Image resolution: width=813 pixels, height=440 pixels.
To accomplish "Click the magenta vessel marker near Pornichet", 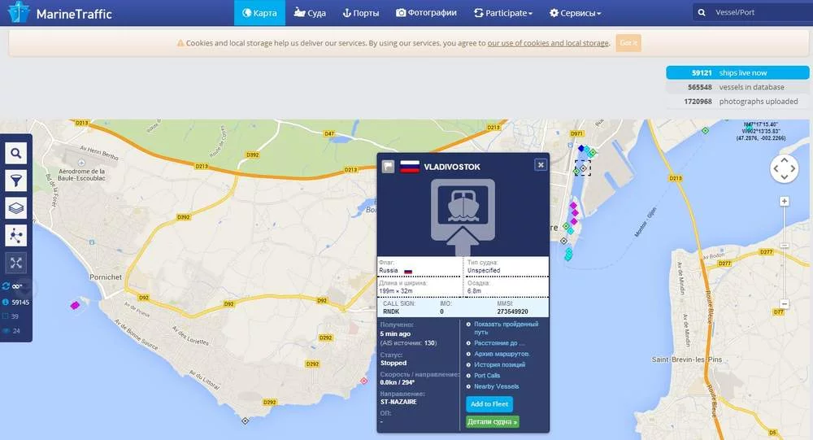I will [75, 305].
